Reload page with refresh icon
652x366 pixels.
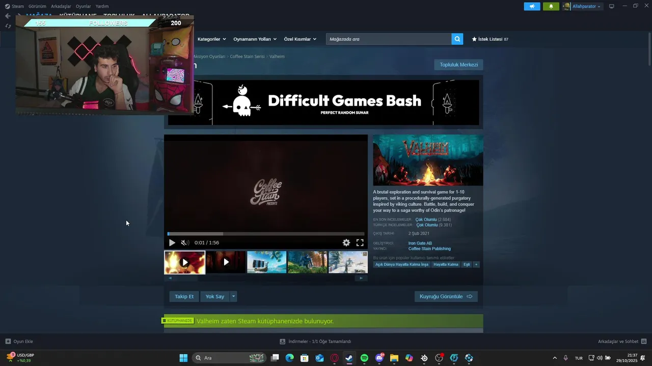(x=8, y=26)
